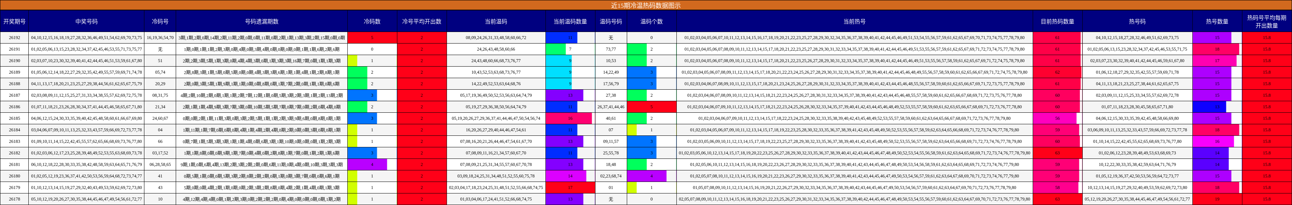Viewport: 1292px width, 205px height.
Task: Select draw period 26178
Action: pos(14,199)
